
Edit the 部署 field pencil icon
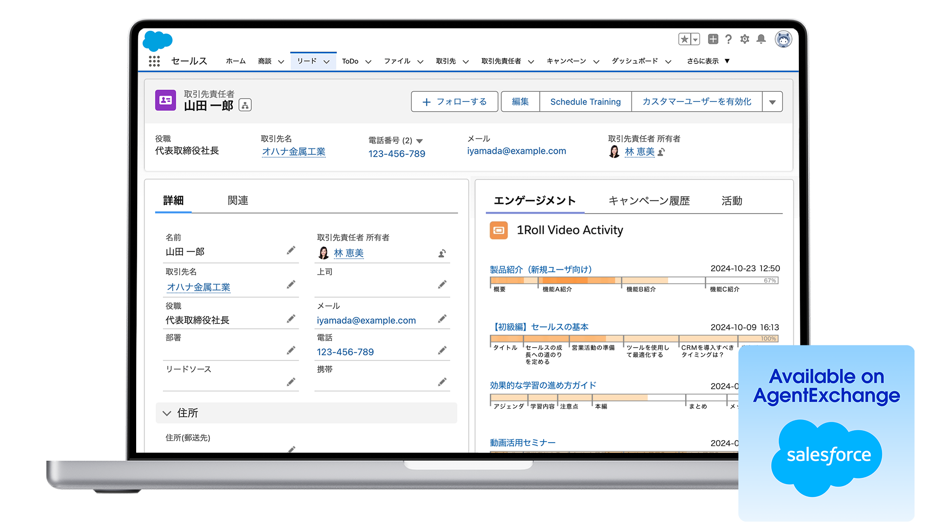pos(291,350)
